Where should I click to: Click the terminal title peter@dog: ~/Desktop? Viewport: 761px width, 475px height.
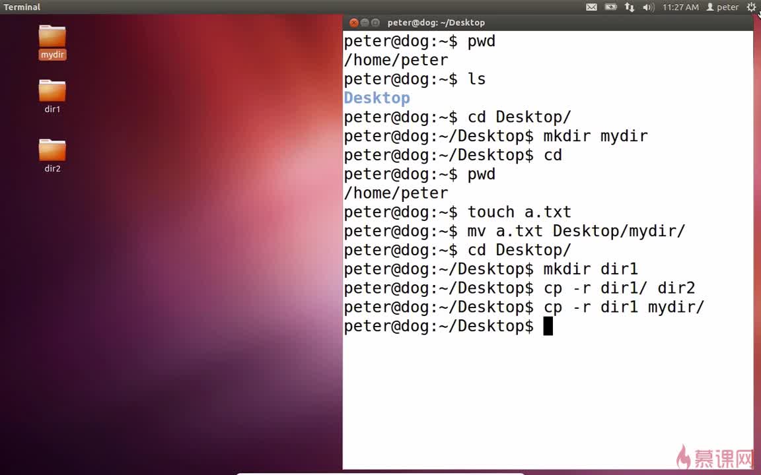pos(436,23)
